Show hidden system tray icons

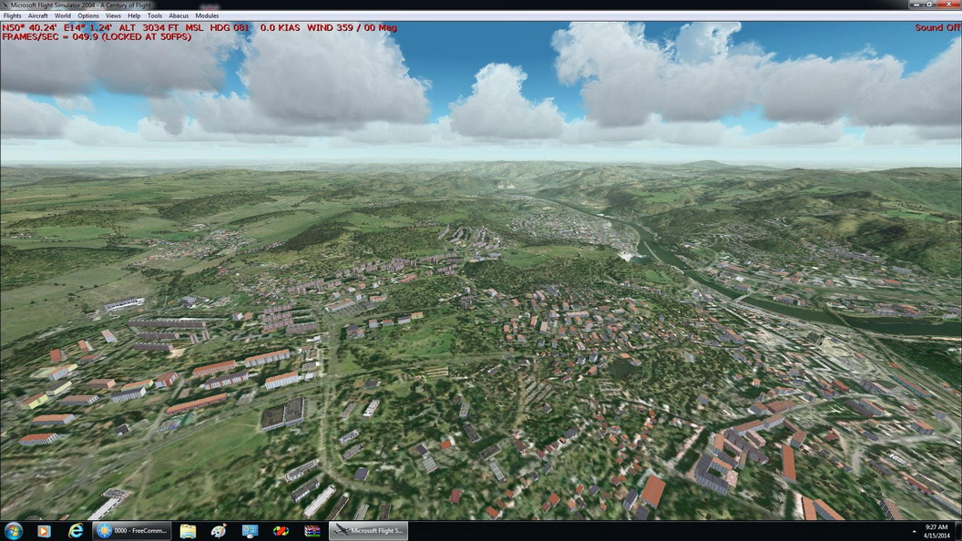pos(914,531)
